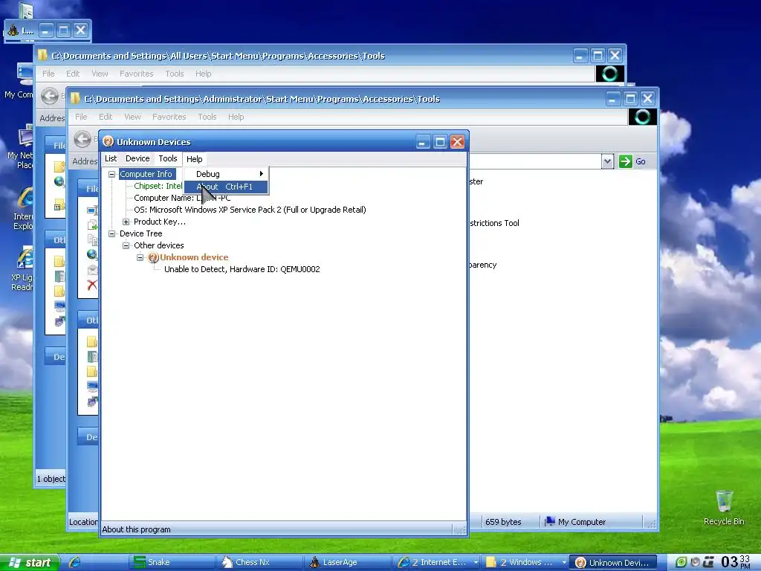The image size is (761, 571).
Task: Open the List menu in Unknown Devices
Action: [x=111, y=159]
